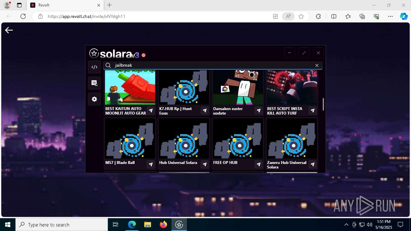
Task: Add this page to favorites
Action: [x=301, y=16]
